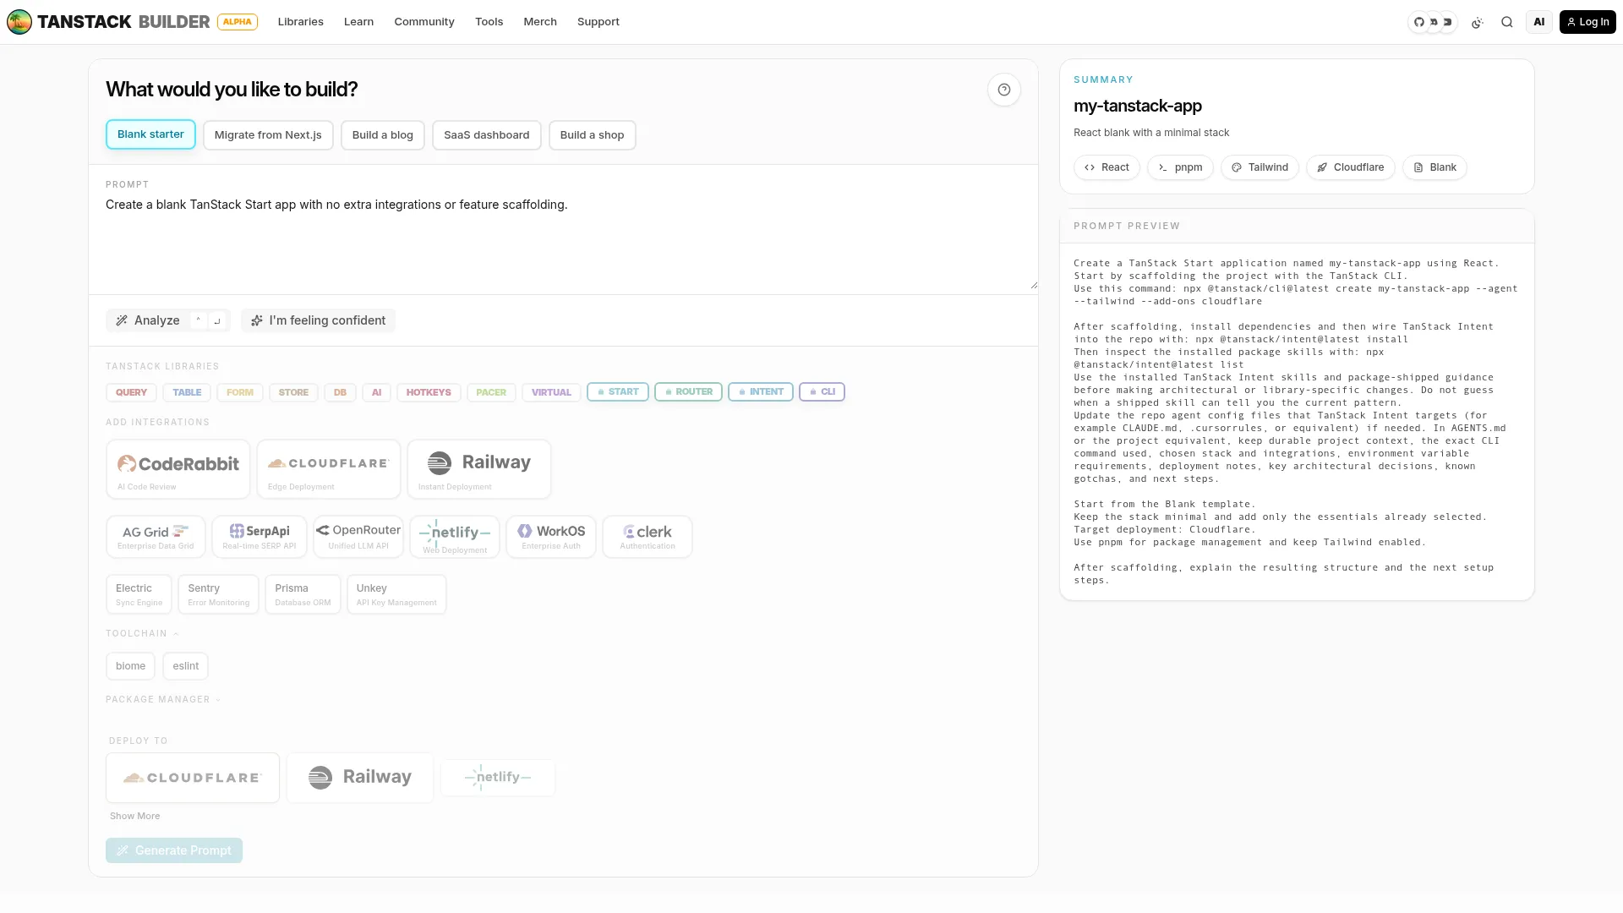Expand the Package Manager section
Screen dimensions: 1623x913
tap(163, 700)
